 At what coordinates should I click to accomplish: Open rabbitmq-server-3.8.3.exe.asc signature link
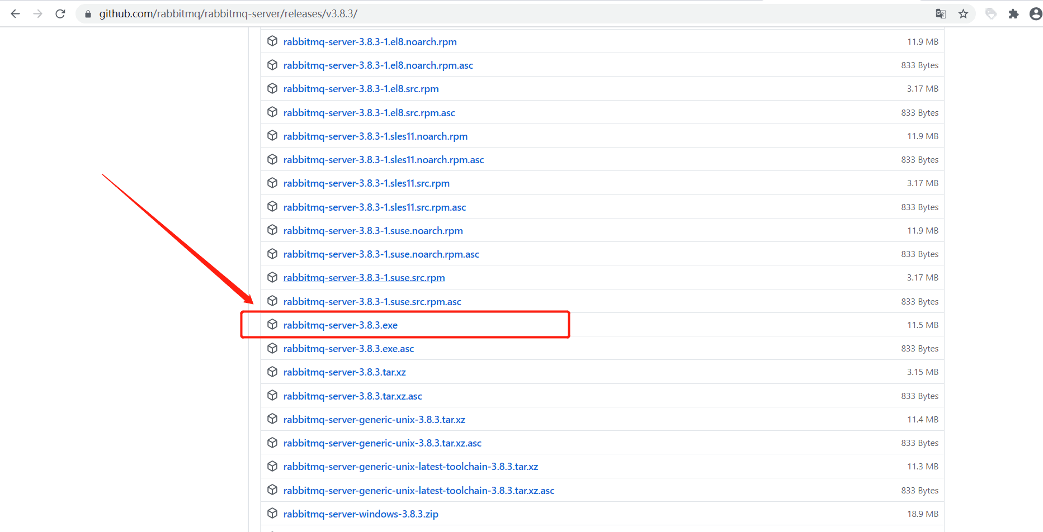coord(348,349)
